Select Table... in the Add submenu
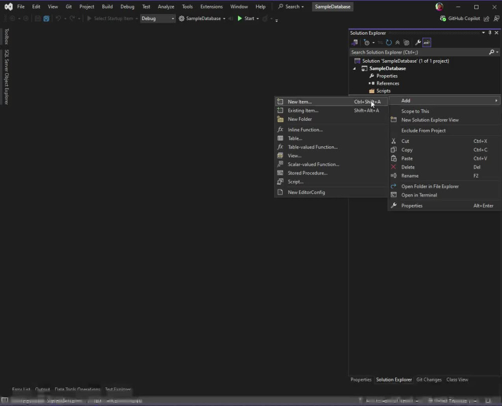 331,138
